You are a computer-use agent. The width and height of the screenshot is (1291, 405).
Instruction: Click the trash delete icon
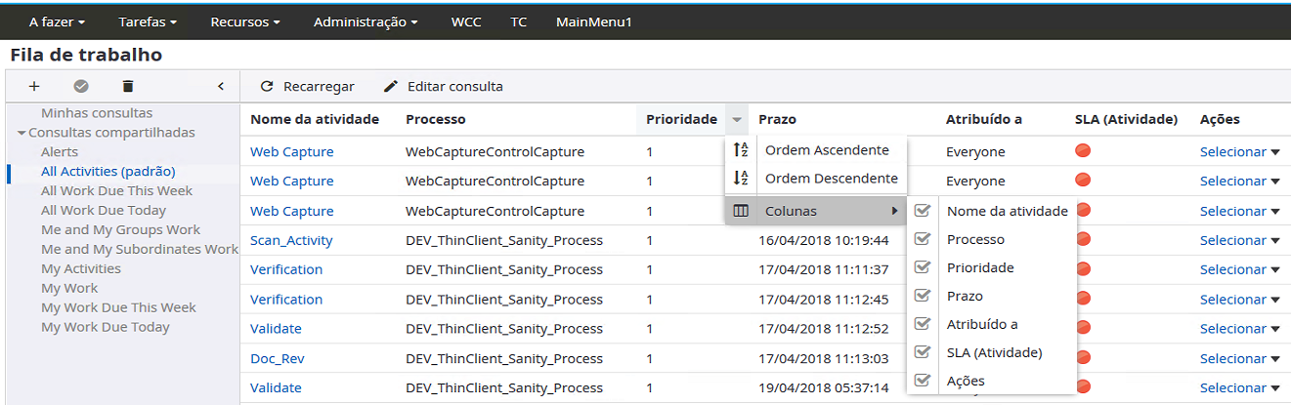pos(128,86)
